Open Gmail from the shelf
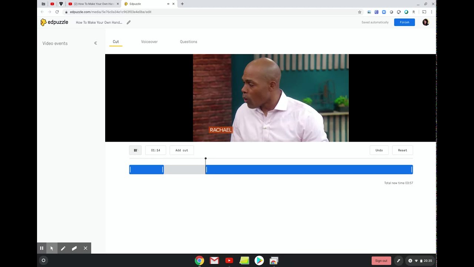This screenshot has height=267, width=474. coord(214,261)
